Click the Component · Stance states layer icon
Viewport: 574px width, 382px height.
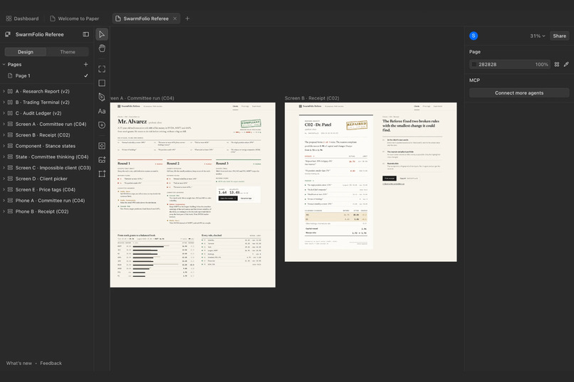pos(10,146)
